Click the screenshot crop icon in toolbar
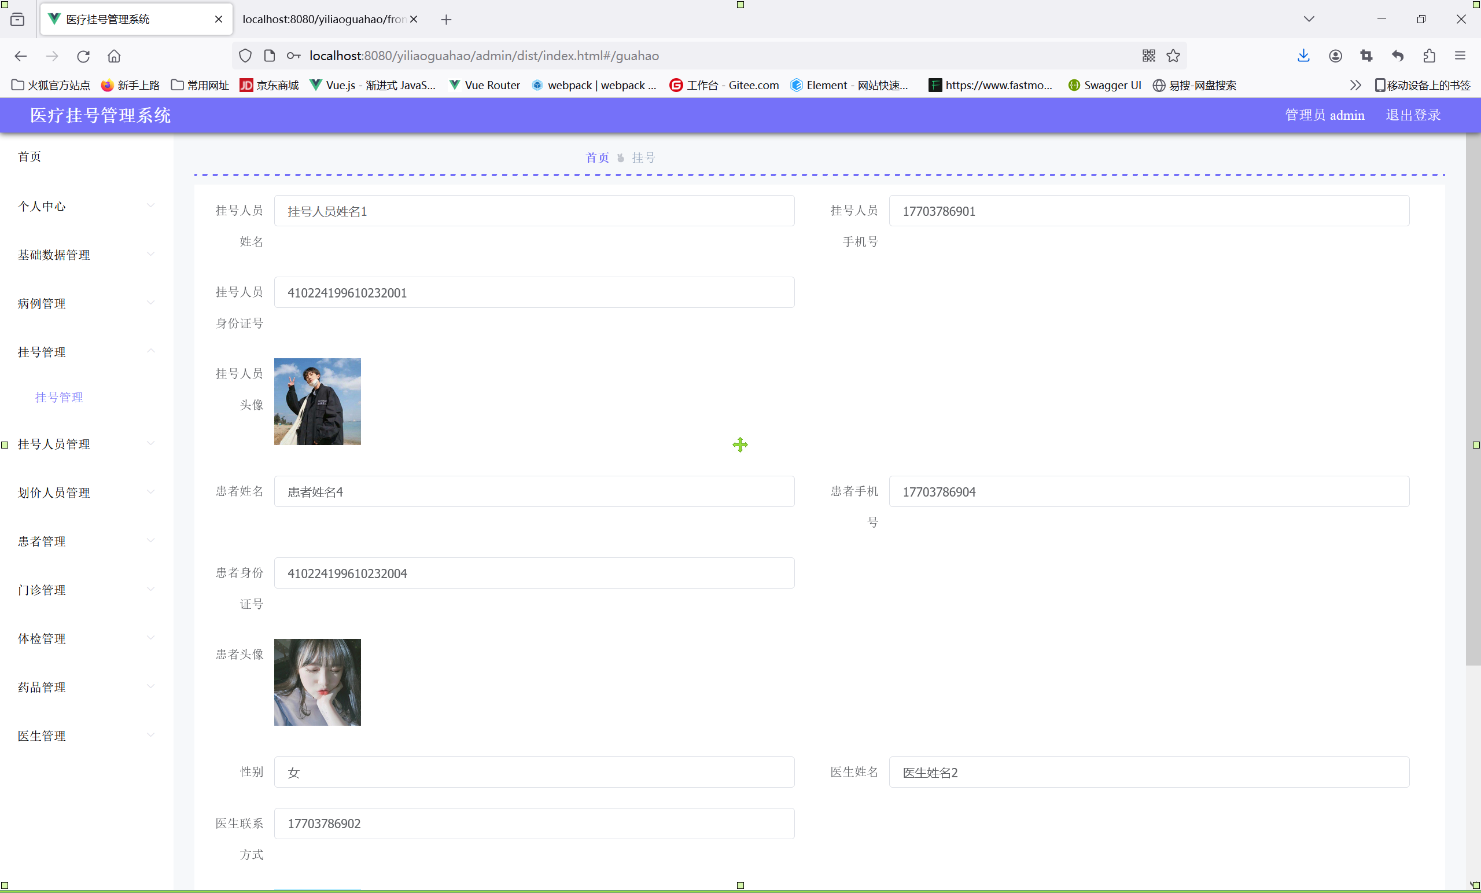 click(1366, 56)
